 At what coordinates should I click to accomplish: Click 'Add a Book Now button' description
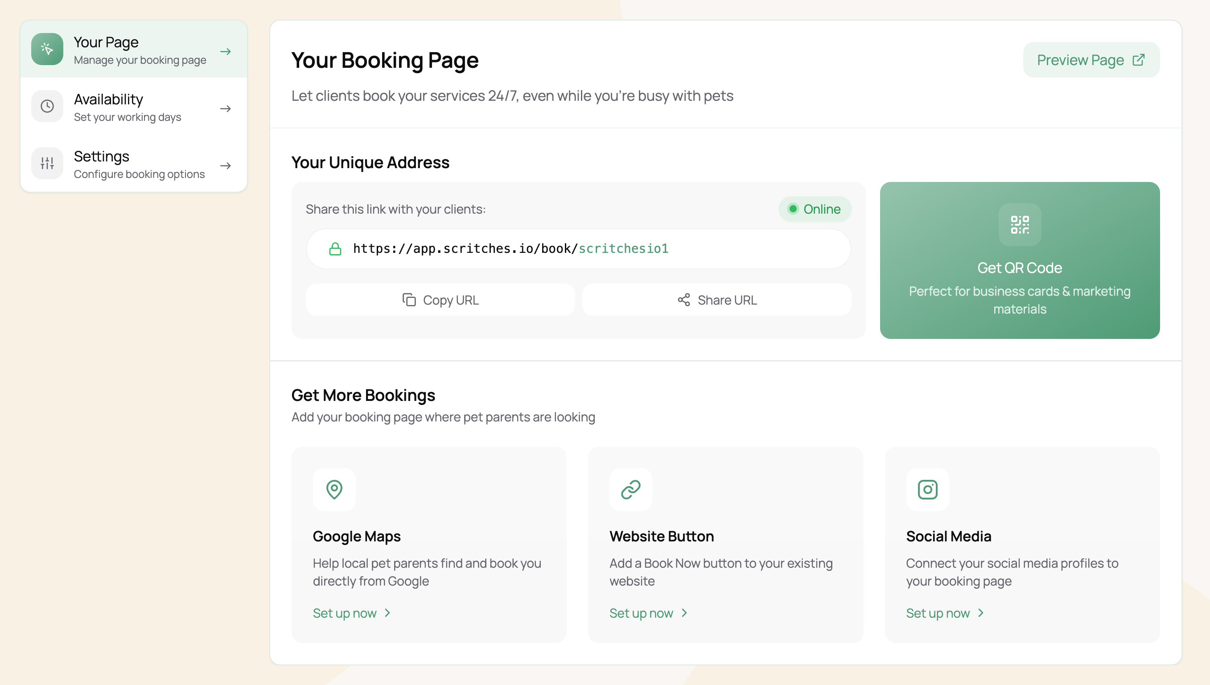coord(721,572)
